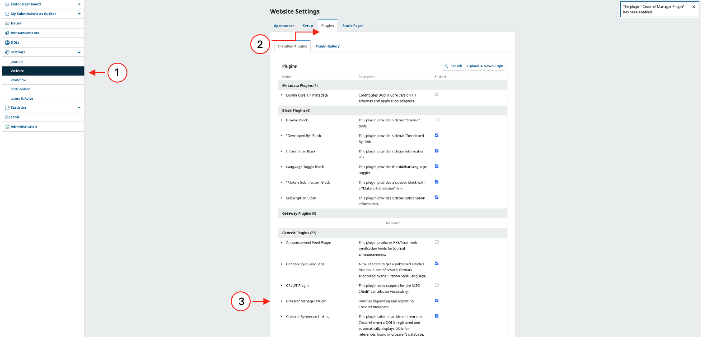Expand the Citation Style Language row

(282, 264)
